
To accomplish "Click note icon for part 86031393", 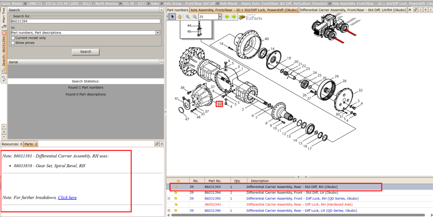I will pyautogui.click(x=176, y=187).
